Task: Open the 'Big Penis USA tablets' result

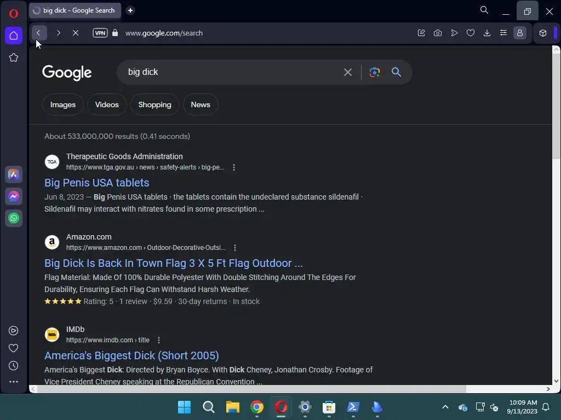Action: click(x=96, y=183)
